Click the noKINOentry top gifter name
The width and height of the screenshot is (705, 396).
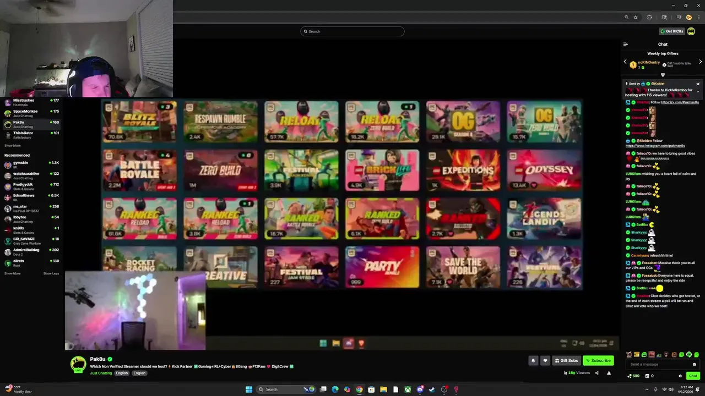coord(649,62)
